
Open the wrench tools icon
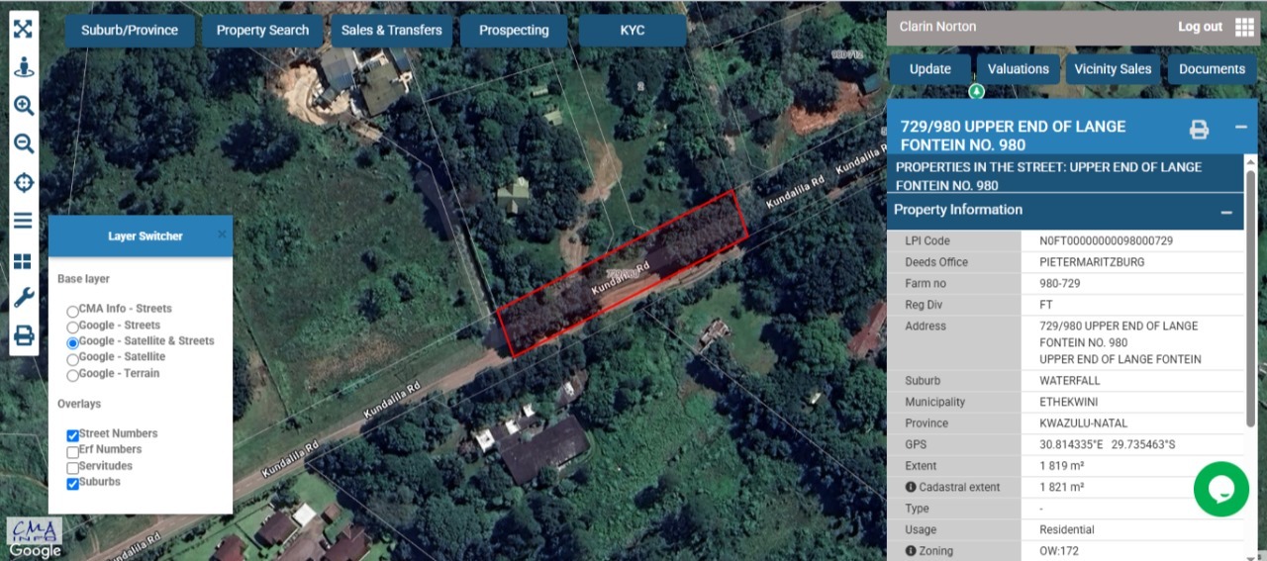(23, 298)
